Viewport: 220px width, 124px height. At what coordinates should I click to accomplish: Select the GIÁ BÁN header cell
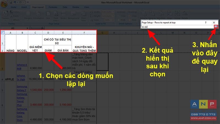(x=63, y=49)
